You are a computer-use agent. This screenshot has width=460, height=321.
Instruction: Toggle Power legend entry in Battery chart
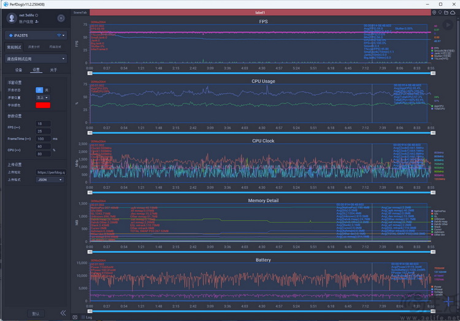coord(436,287)
